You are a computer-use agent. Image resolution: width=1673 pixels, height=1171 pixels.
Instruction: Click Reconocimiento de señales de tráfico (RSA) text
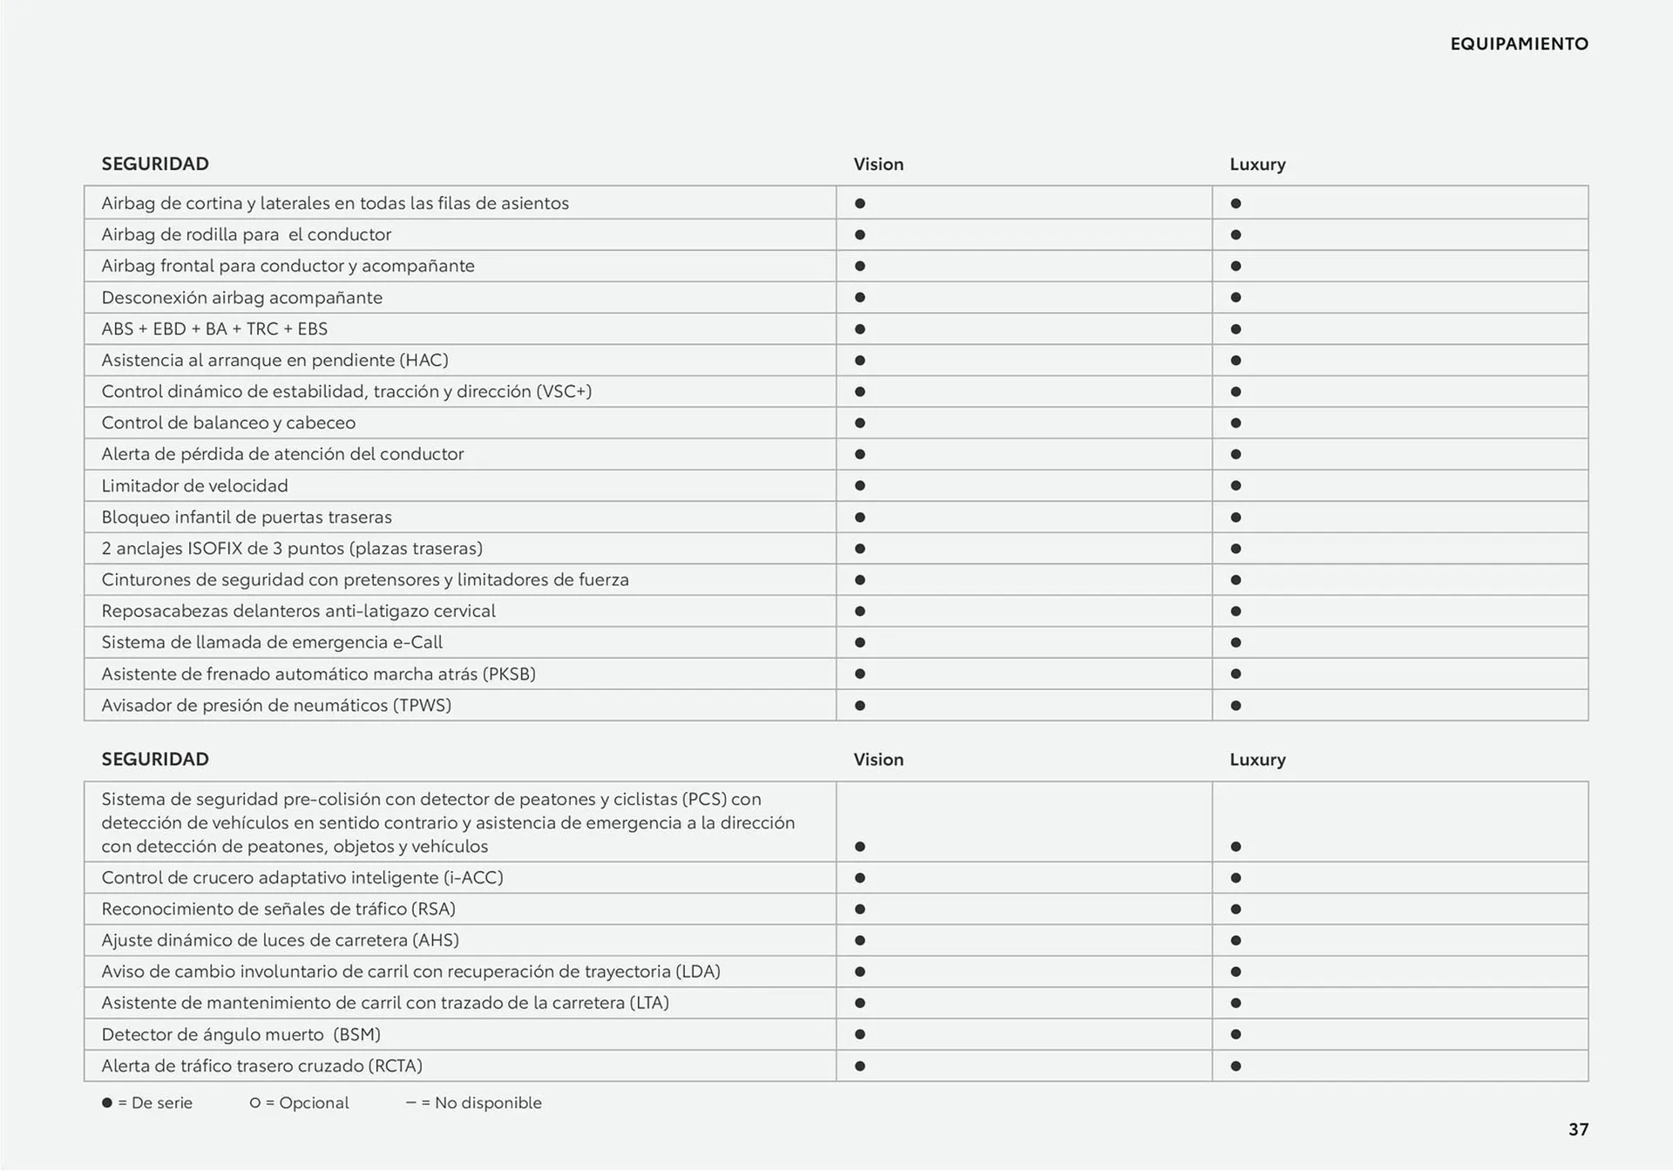click(279, 910)
